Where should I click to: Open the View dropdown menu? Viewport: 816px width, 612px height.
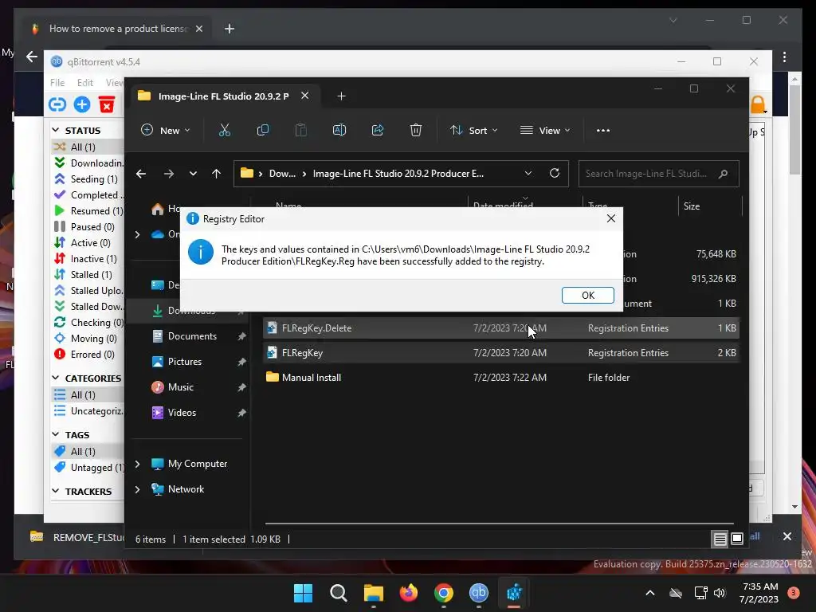545,130
